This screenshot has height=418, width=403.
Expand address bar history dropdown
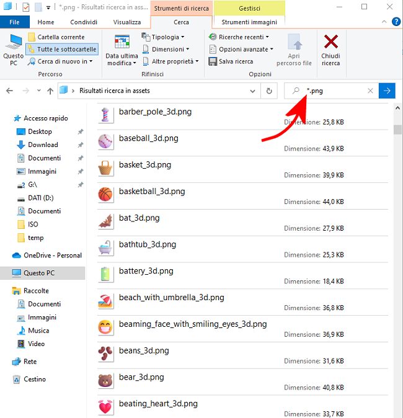pyautogui.click(x=253, y=91)
